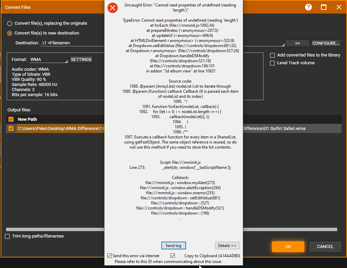
Task: Toggle Copy to Clipboard checkbox
Action: (x=173, y=256)
